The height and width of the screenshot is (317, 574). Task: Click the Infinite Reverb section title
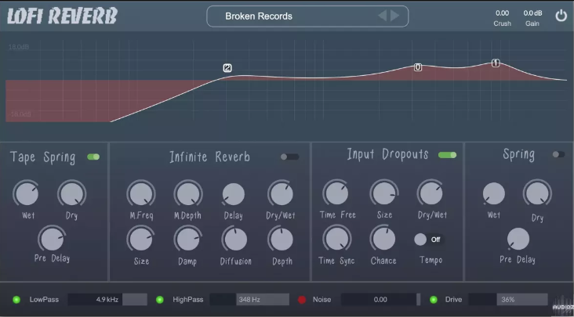tap(209, 157)
